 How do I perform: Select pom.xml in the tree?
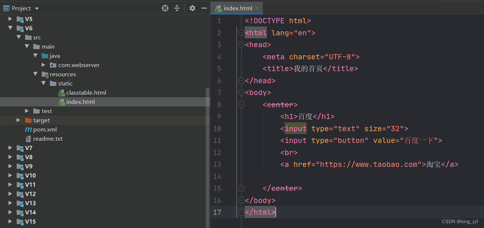coord(45,129)
